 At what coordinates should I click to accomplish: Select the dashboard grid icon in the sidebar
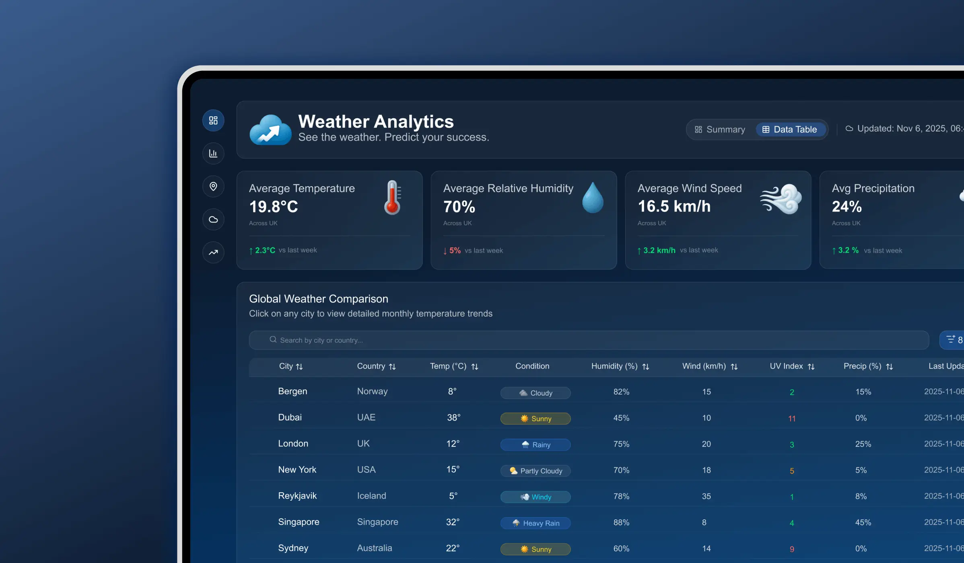213,120
